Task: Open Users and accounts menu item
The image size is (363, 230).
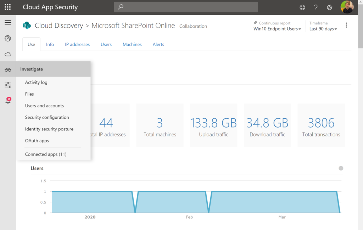Action: pyautogui.click(x=44, y=106)
